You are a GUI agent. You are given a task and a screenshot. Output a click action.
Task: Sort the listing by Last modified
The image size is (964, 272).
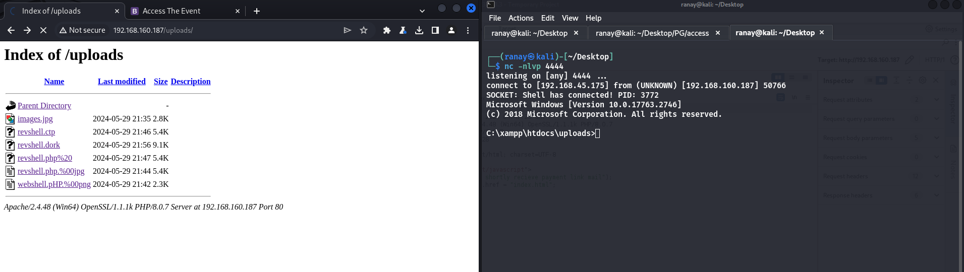coord(122,82)
